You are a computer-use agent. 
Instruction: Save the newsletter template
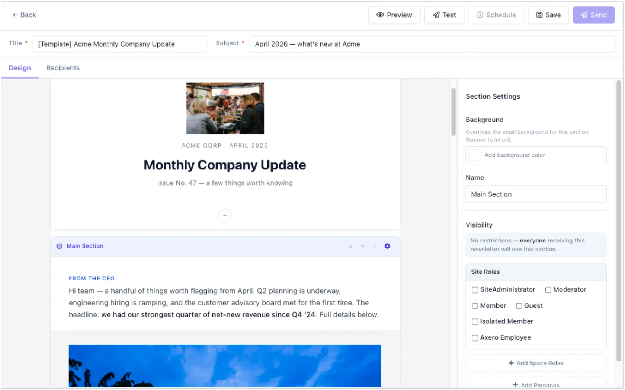click(548, 15)
